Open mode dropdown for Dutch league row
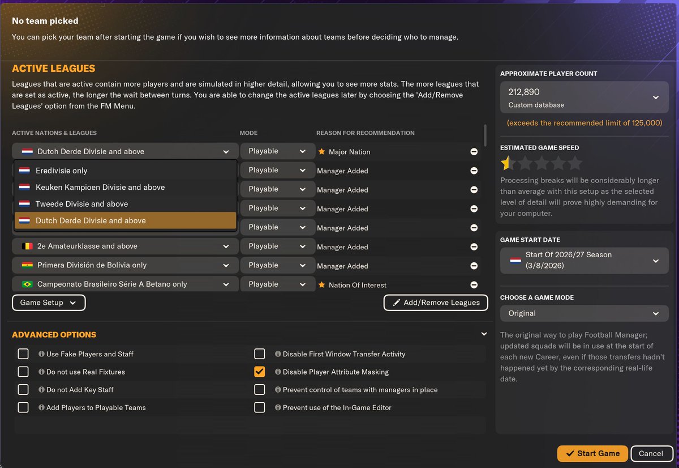 [x=278, y=151]
